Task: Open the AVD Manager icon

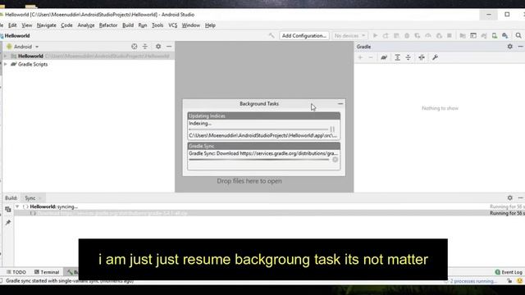Action: (x=494, y=35)
